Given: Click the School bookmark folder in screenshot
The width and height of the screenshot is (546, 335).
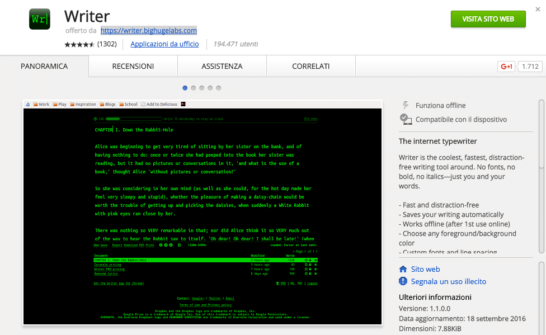Looking at the screenshot, I should tap(128, 104).
